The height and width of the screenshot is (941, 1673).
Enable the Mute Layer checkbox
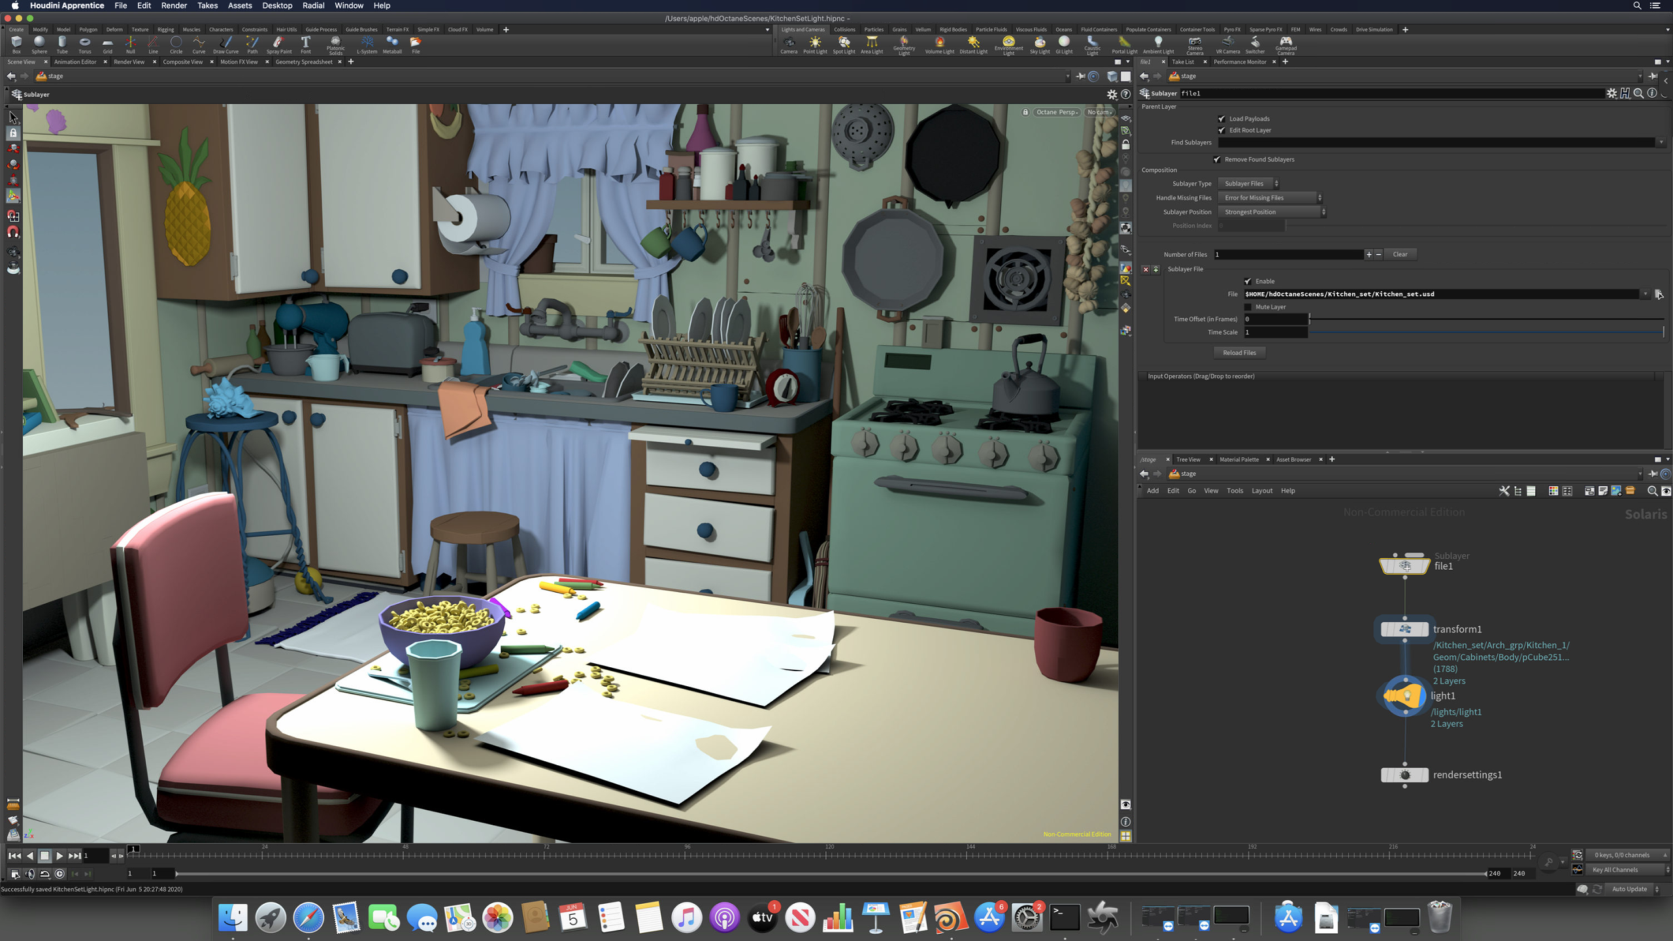point(1248,307)
